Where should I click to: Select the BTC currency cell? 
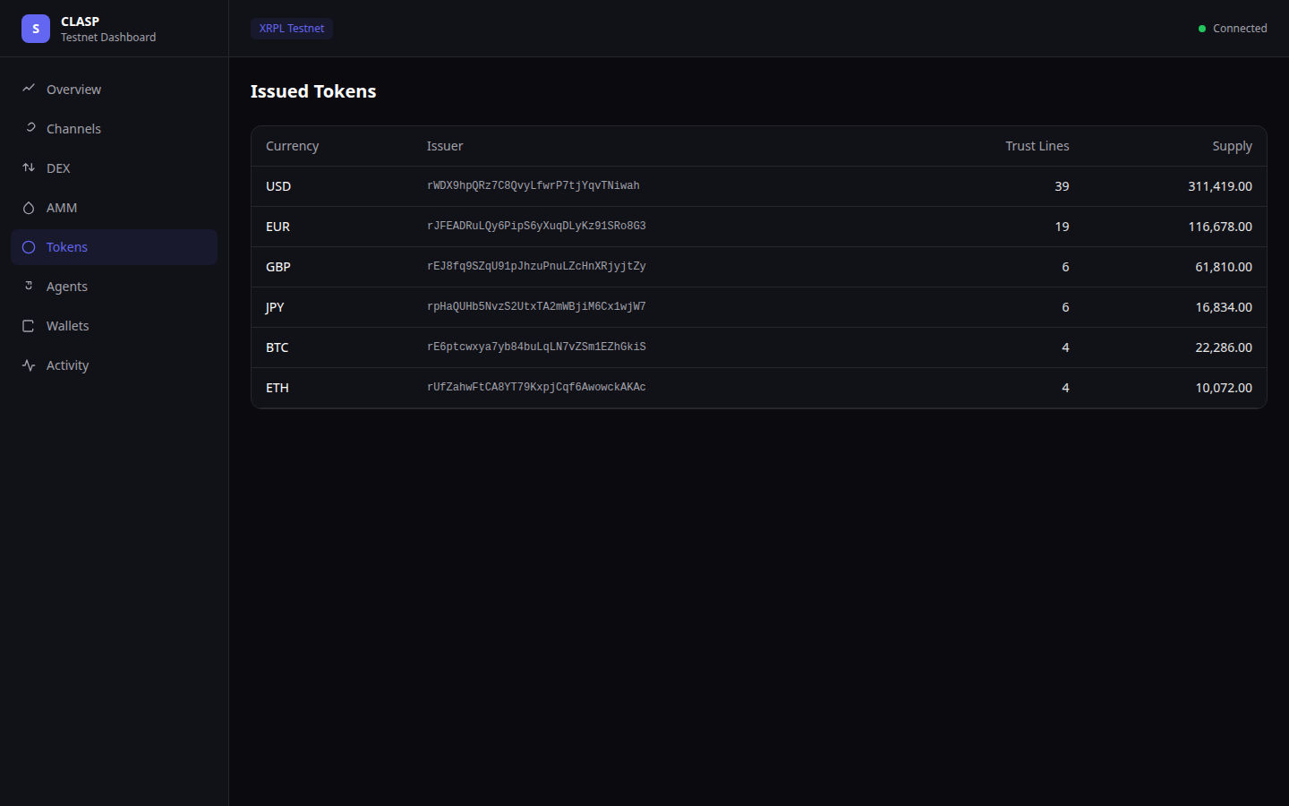tap(277, 347)
